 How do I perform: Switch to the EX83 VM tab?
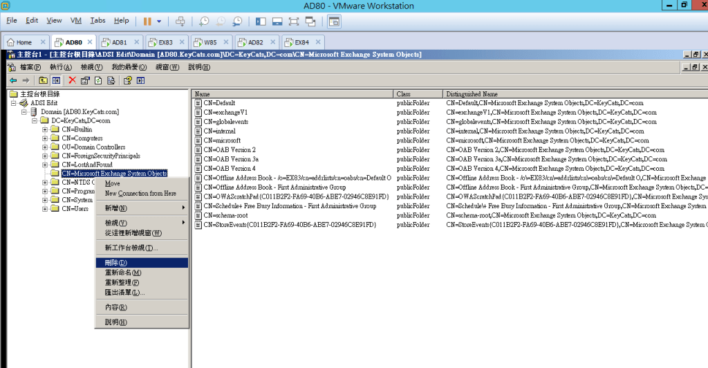[x=165, y=42]
